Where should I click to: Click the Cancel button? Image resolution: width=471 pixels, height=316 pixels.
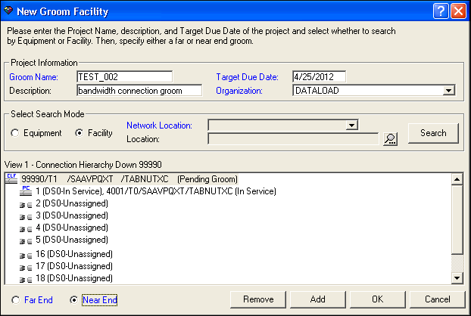coord(438,299)
